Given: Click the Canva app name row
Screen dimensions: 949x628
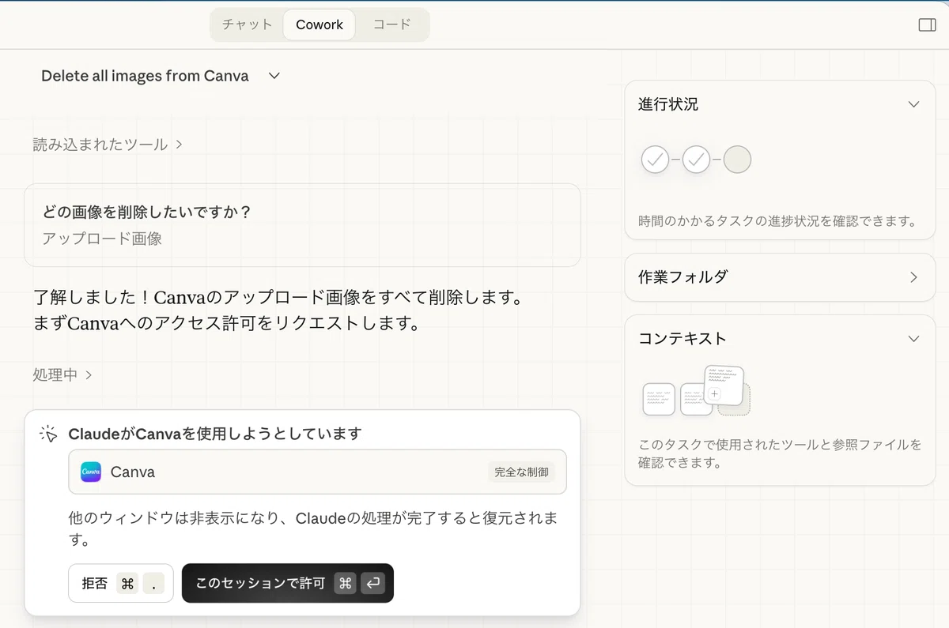Looking at the screenshot, I should pos(317,472).
